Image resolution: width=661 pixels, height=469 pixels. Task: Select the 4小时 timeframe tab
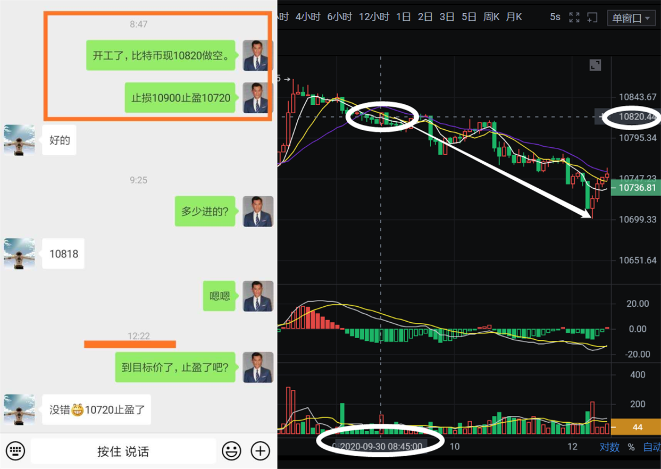(308, 17)
